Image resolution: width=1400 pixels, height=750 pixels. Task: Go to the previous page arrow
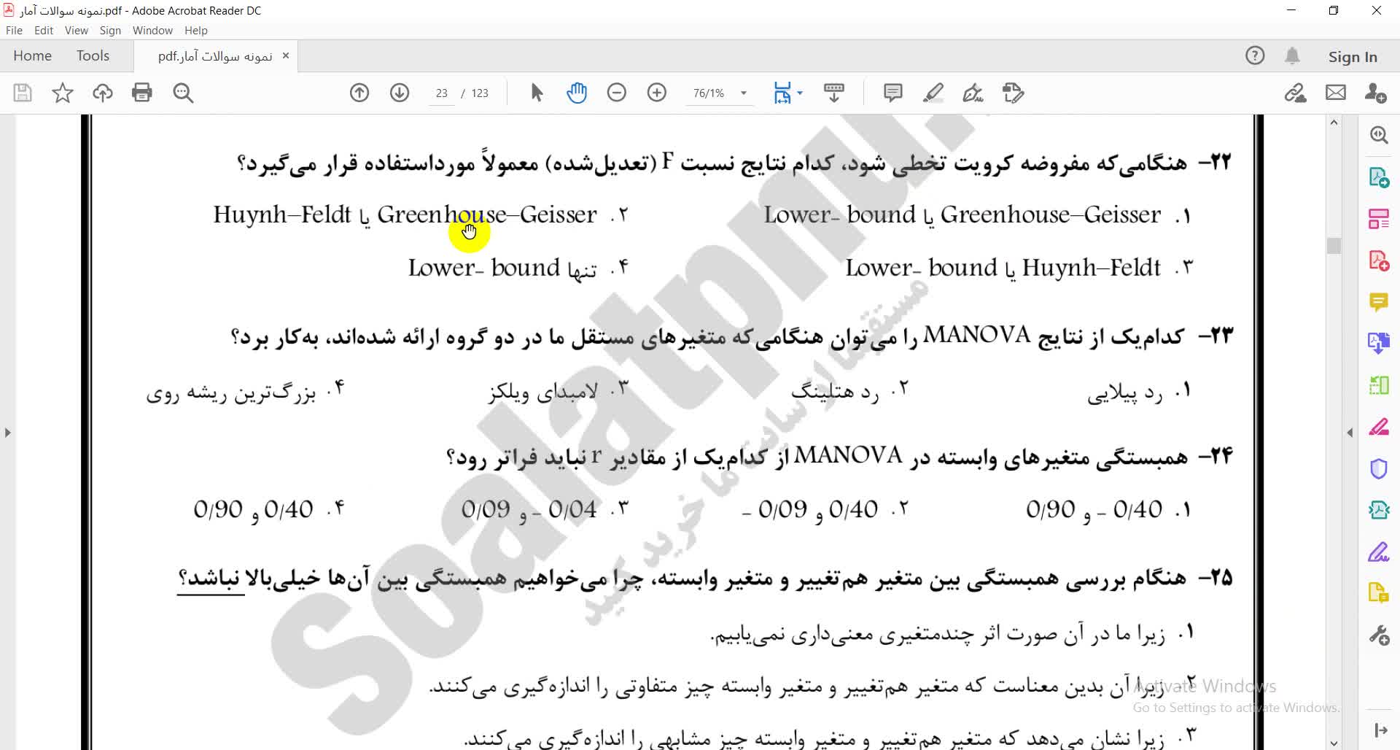[x=359, y=93]
